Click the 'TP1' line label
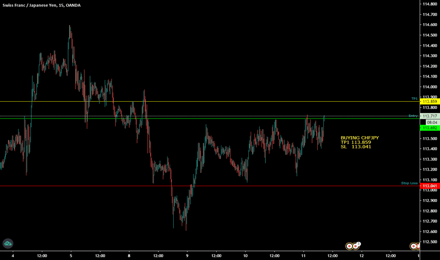This screenshot has height=260, width=440. (415, 99)
